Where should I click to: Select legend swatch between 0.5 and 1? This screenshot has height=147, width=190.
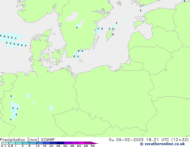pyautogui.click(x=12, y=143)
